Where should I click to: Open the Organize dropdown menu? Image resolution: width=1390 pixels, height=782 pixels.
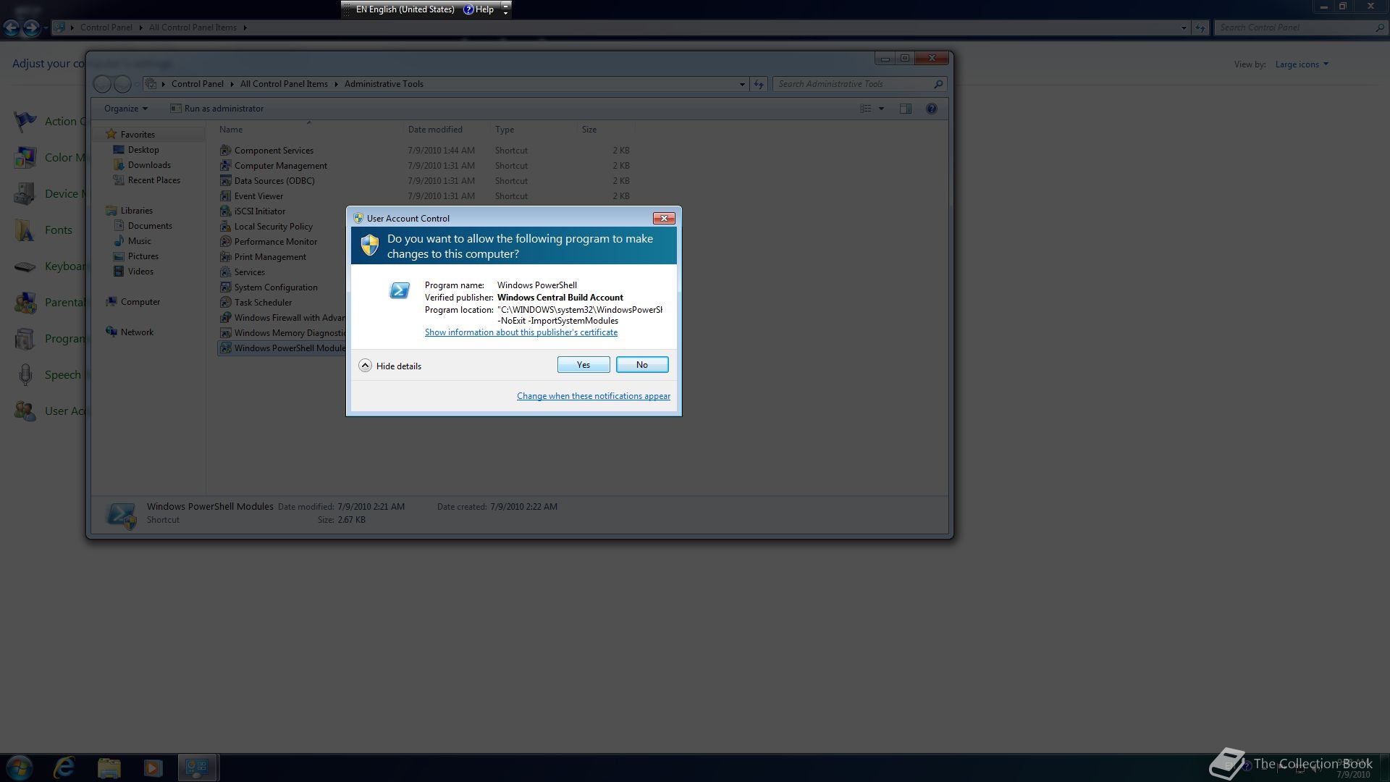(x=125, y=109)
